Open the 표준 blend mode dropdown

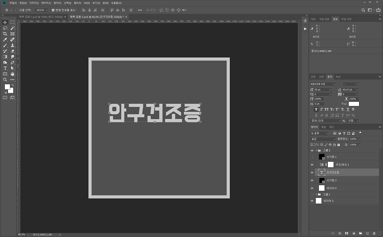(323, 139)
